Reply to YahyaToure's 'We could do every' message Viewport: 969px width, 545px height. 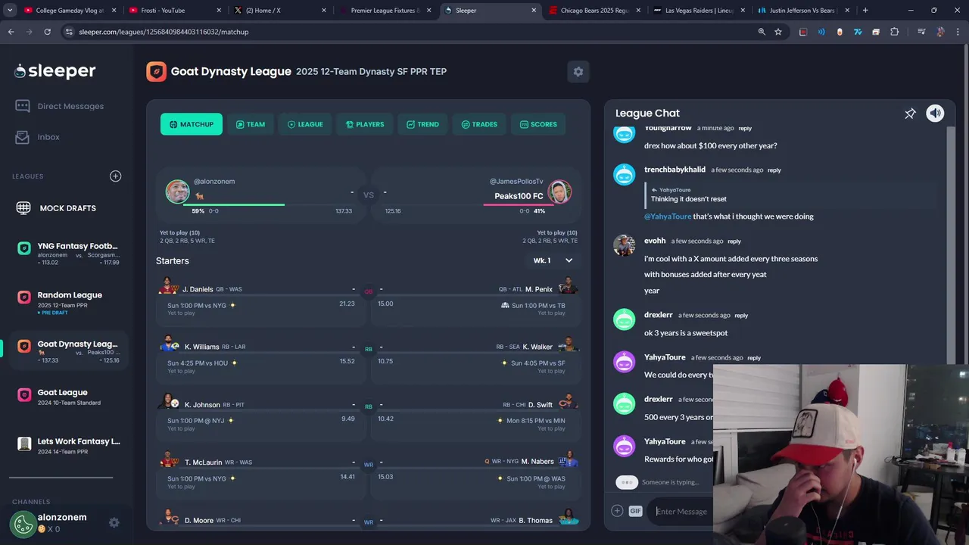(753, 358)
